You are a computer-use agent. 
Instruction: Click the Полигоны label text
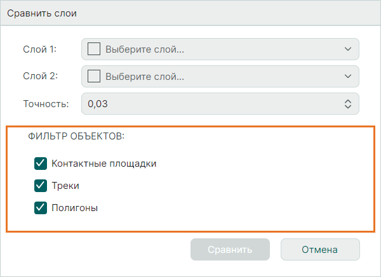tap(75, 207)
